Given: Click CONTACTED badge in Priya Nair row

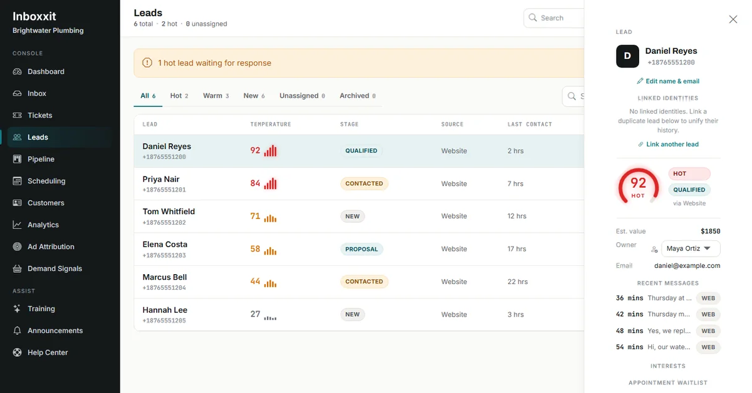Looking at the screenshot, I should [364, 183].
